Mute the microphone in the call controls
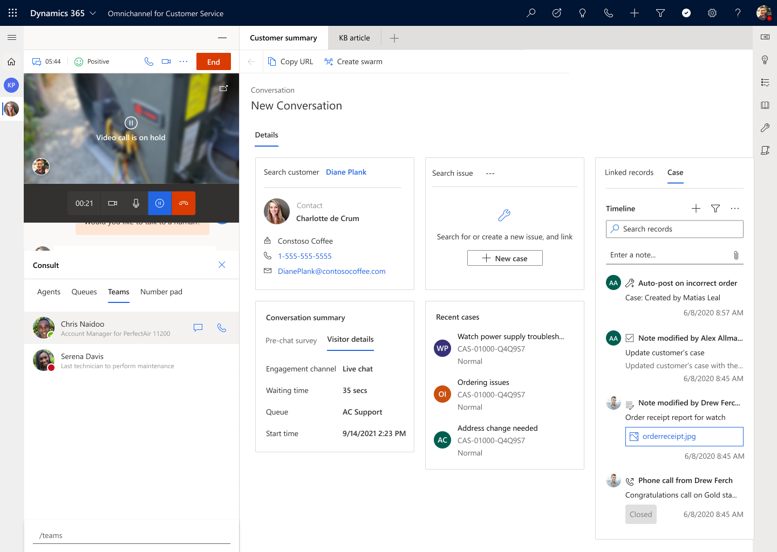777x552 pixels. (x=136, y=203)
